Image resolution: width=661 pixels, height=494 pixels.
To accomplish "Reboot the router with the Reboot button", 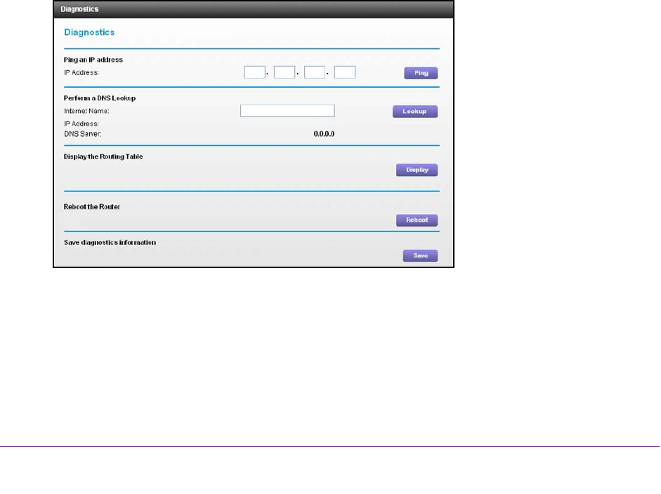I will coord(417,220).
